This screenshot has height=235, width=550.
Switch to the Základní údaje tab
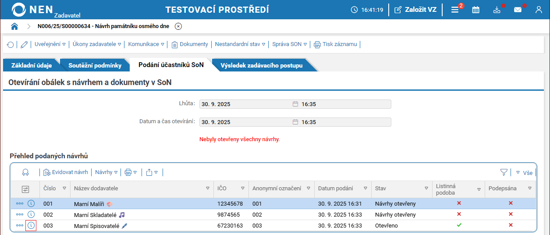(32, 65)
